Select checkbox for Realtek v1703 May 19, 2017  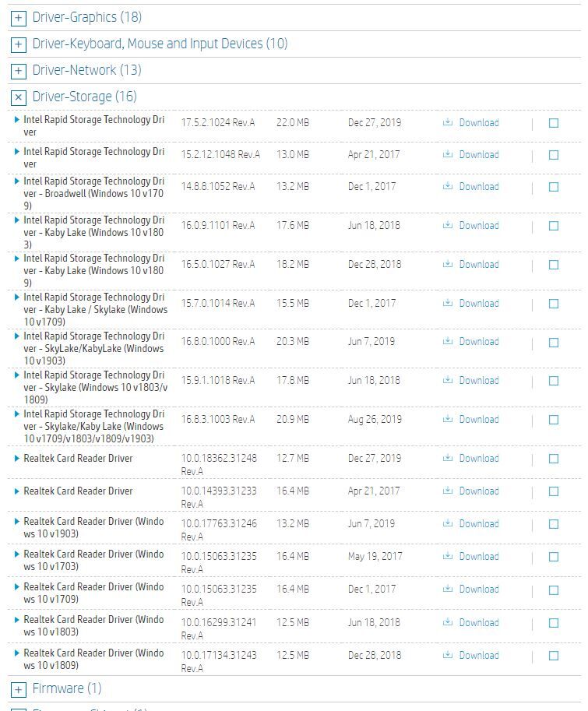[554, 557]
